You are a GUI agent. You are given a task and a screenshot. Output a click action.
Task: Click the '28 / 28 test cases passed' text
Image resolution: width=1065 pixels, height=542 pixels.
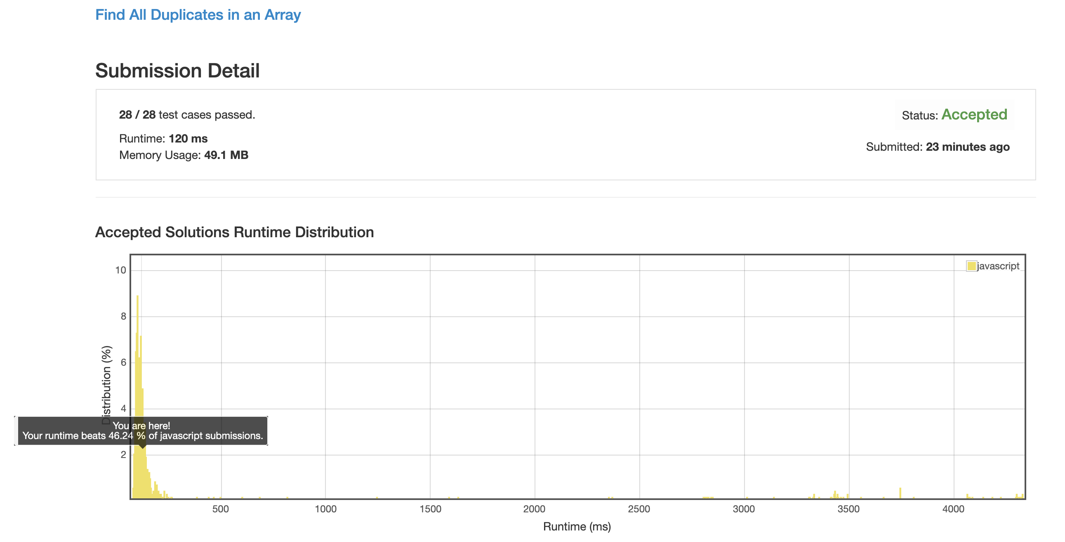tap(187, 115)
